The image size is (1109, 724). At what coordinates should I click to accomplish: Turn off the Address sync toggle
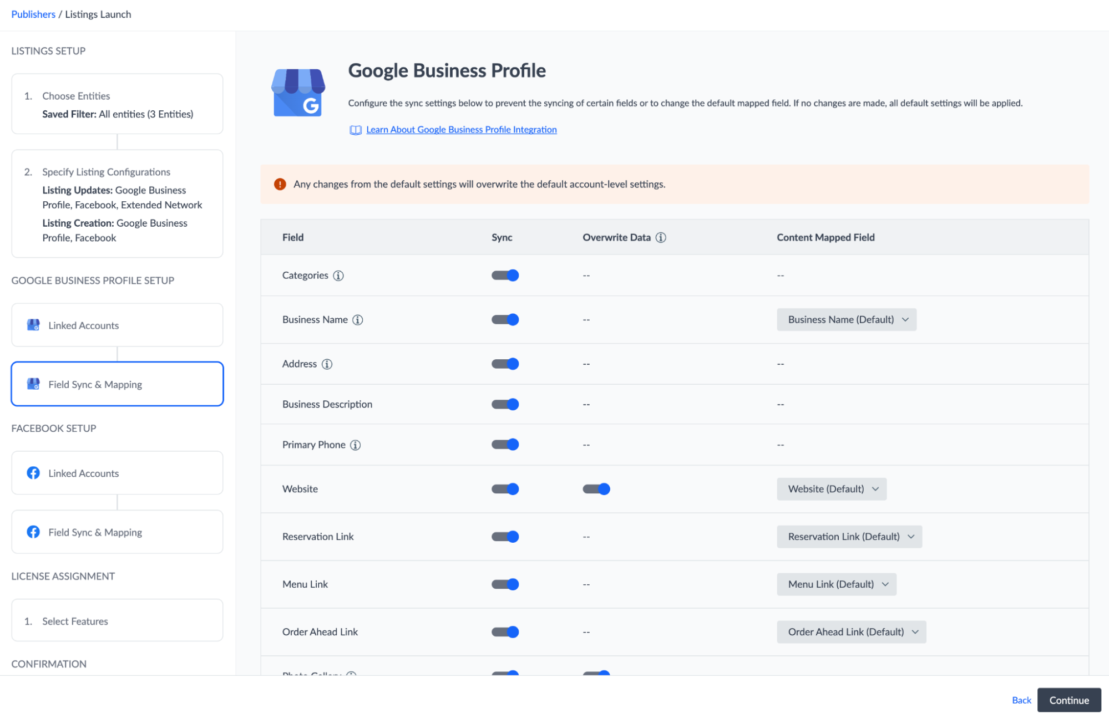coord(505,364)
